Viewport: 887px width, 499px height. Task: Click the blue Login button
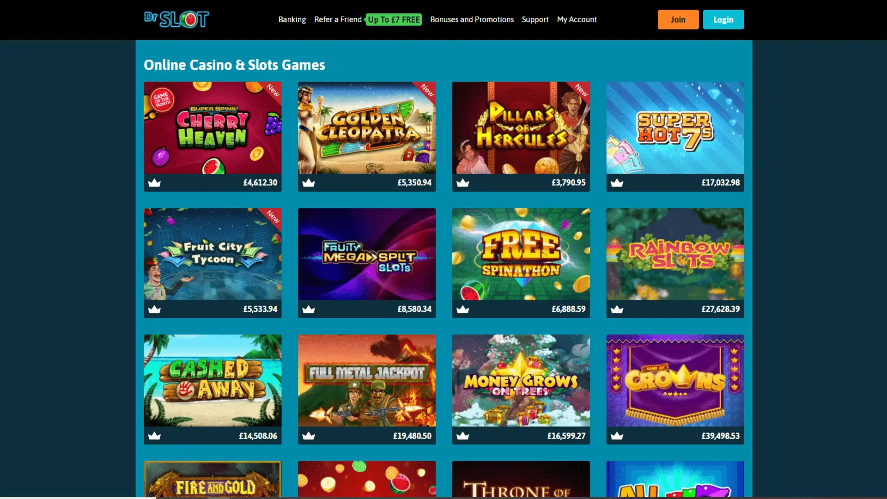[723, 19]
